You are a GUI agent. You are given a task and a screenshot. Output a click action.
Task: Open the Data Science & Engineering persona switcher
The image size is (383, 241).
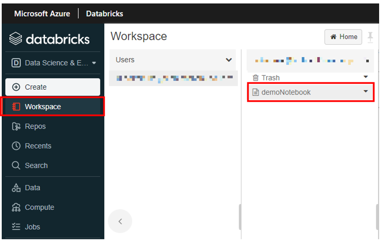point(53,63)
